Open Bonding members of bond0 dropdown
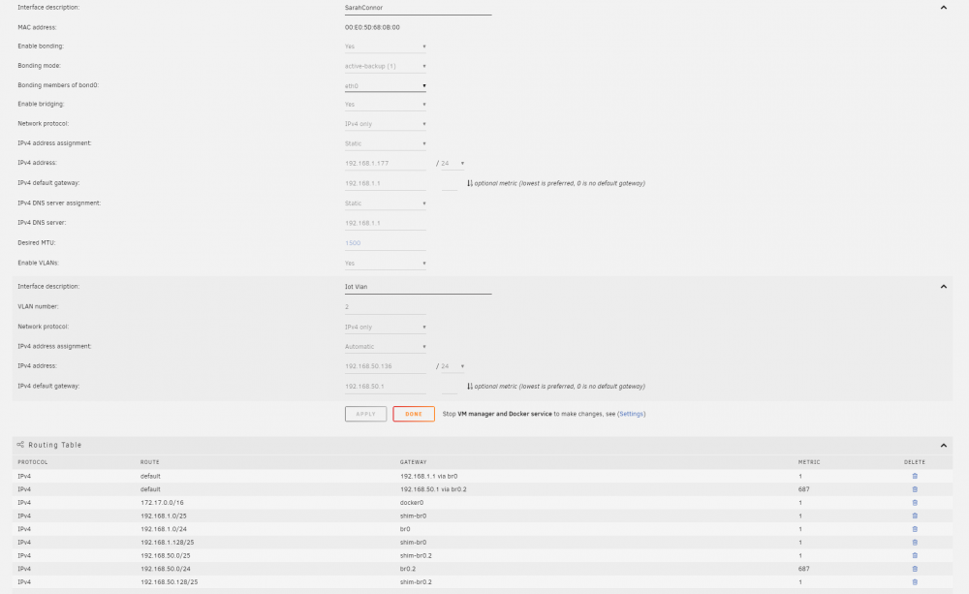The image size is (969, 594). pyautogui.click(x=385, y=86)
